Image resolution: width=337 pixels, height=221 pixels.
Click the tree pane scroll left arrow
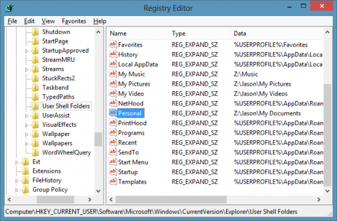pos(9,200)
